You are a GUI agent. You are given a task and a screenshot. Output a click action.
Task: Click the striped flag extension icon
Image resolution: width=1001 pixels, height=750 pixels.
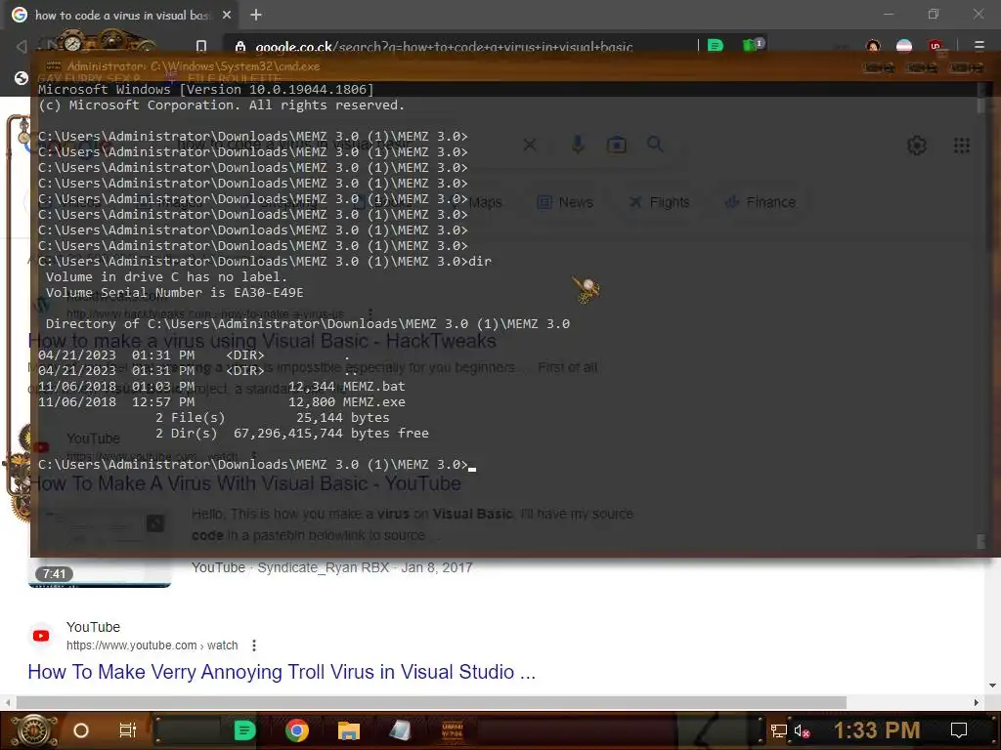click(x=904, y=46)
